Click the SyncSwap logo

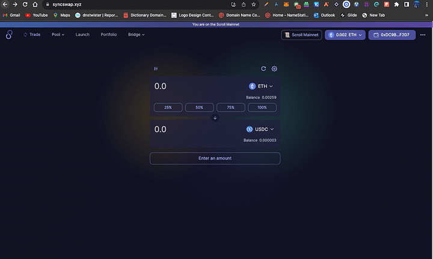9,35
